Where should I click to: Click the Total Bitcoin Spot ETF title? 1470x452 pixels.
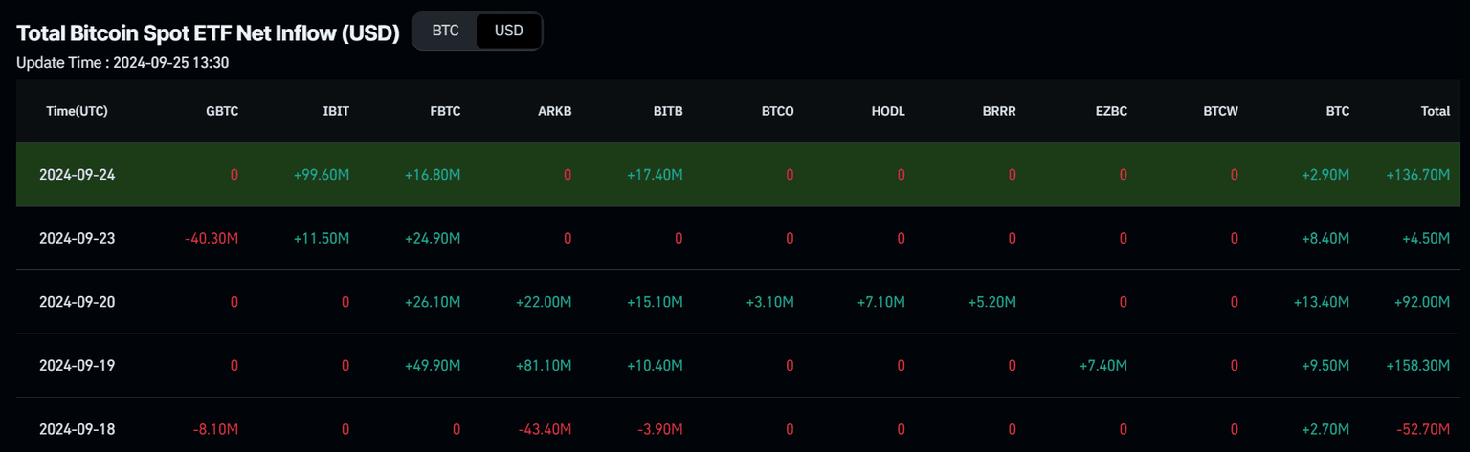[208, 32]
